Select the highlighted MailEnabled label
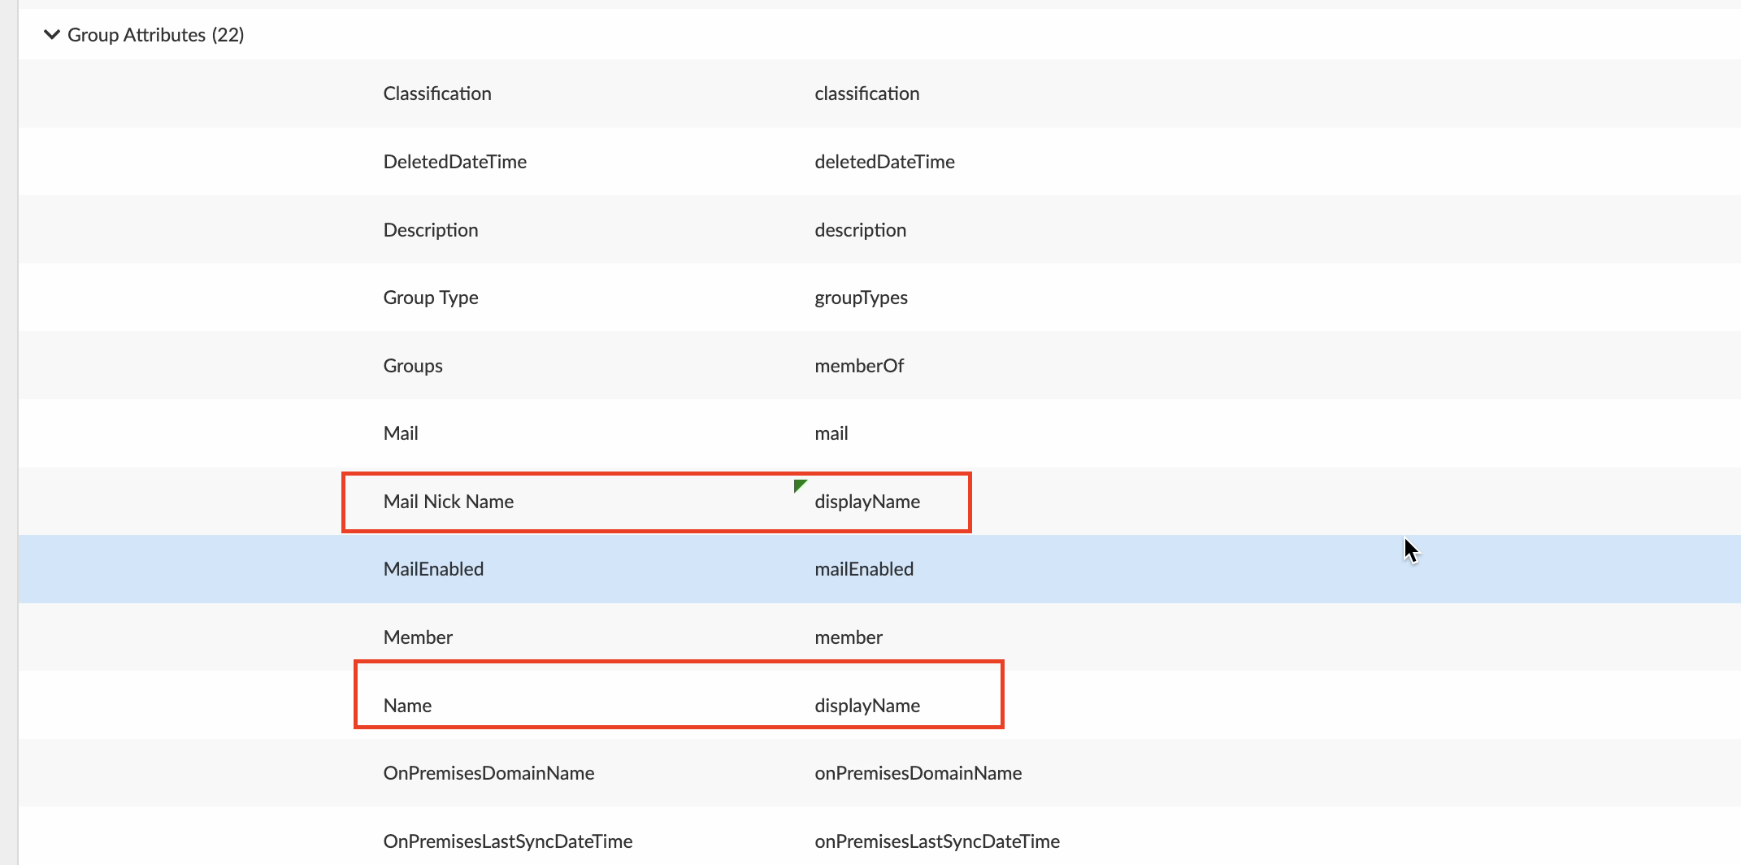1741x865 pixels. (433, 569)
